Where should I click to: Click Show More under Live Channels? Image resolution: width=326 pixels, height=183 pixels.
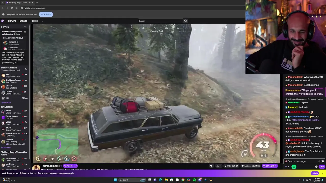6,148
